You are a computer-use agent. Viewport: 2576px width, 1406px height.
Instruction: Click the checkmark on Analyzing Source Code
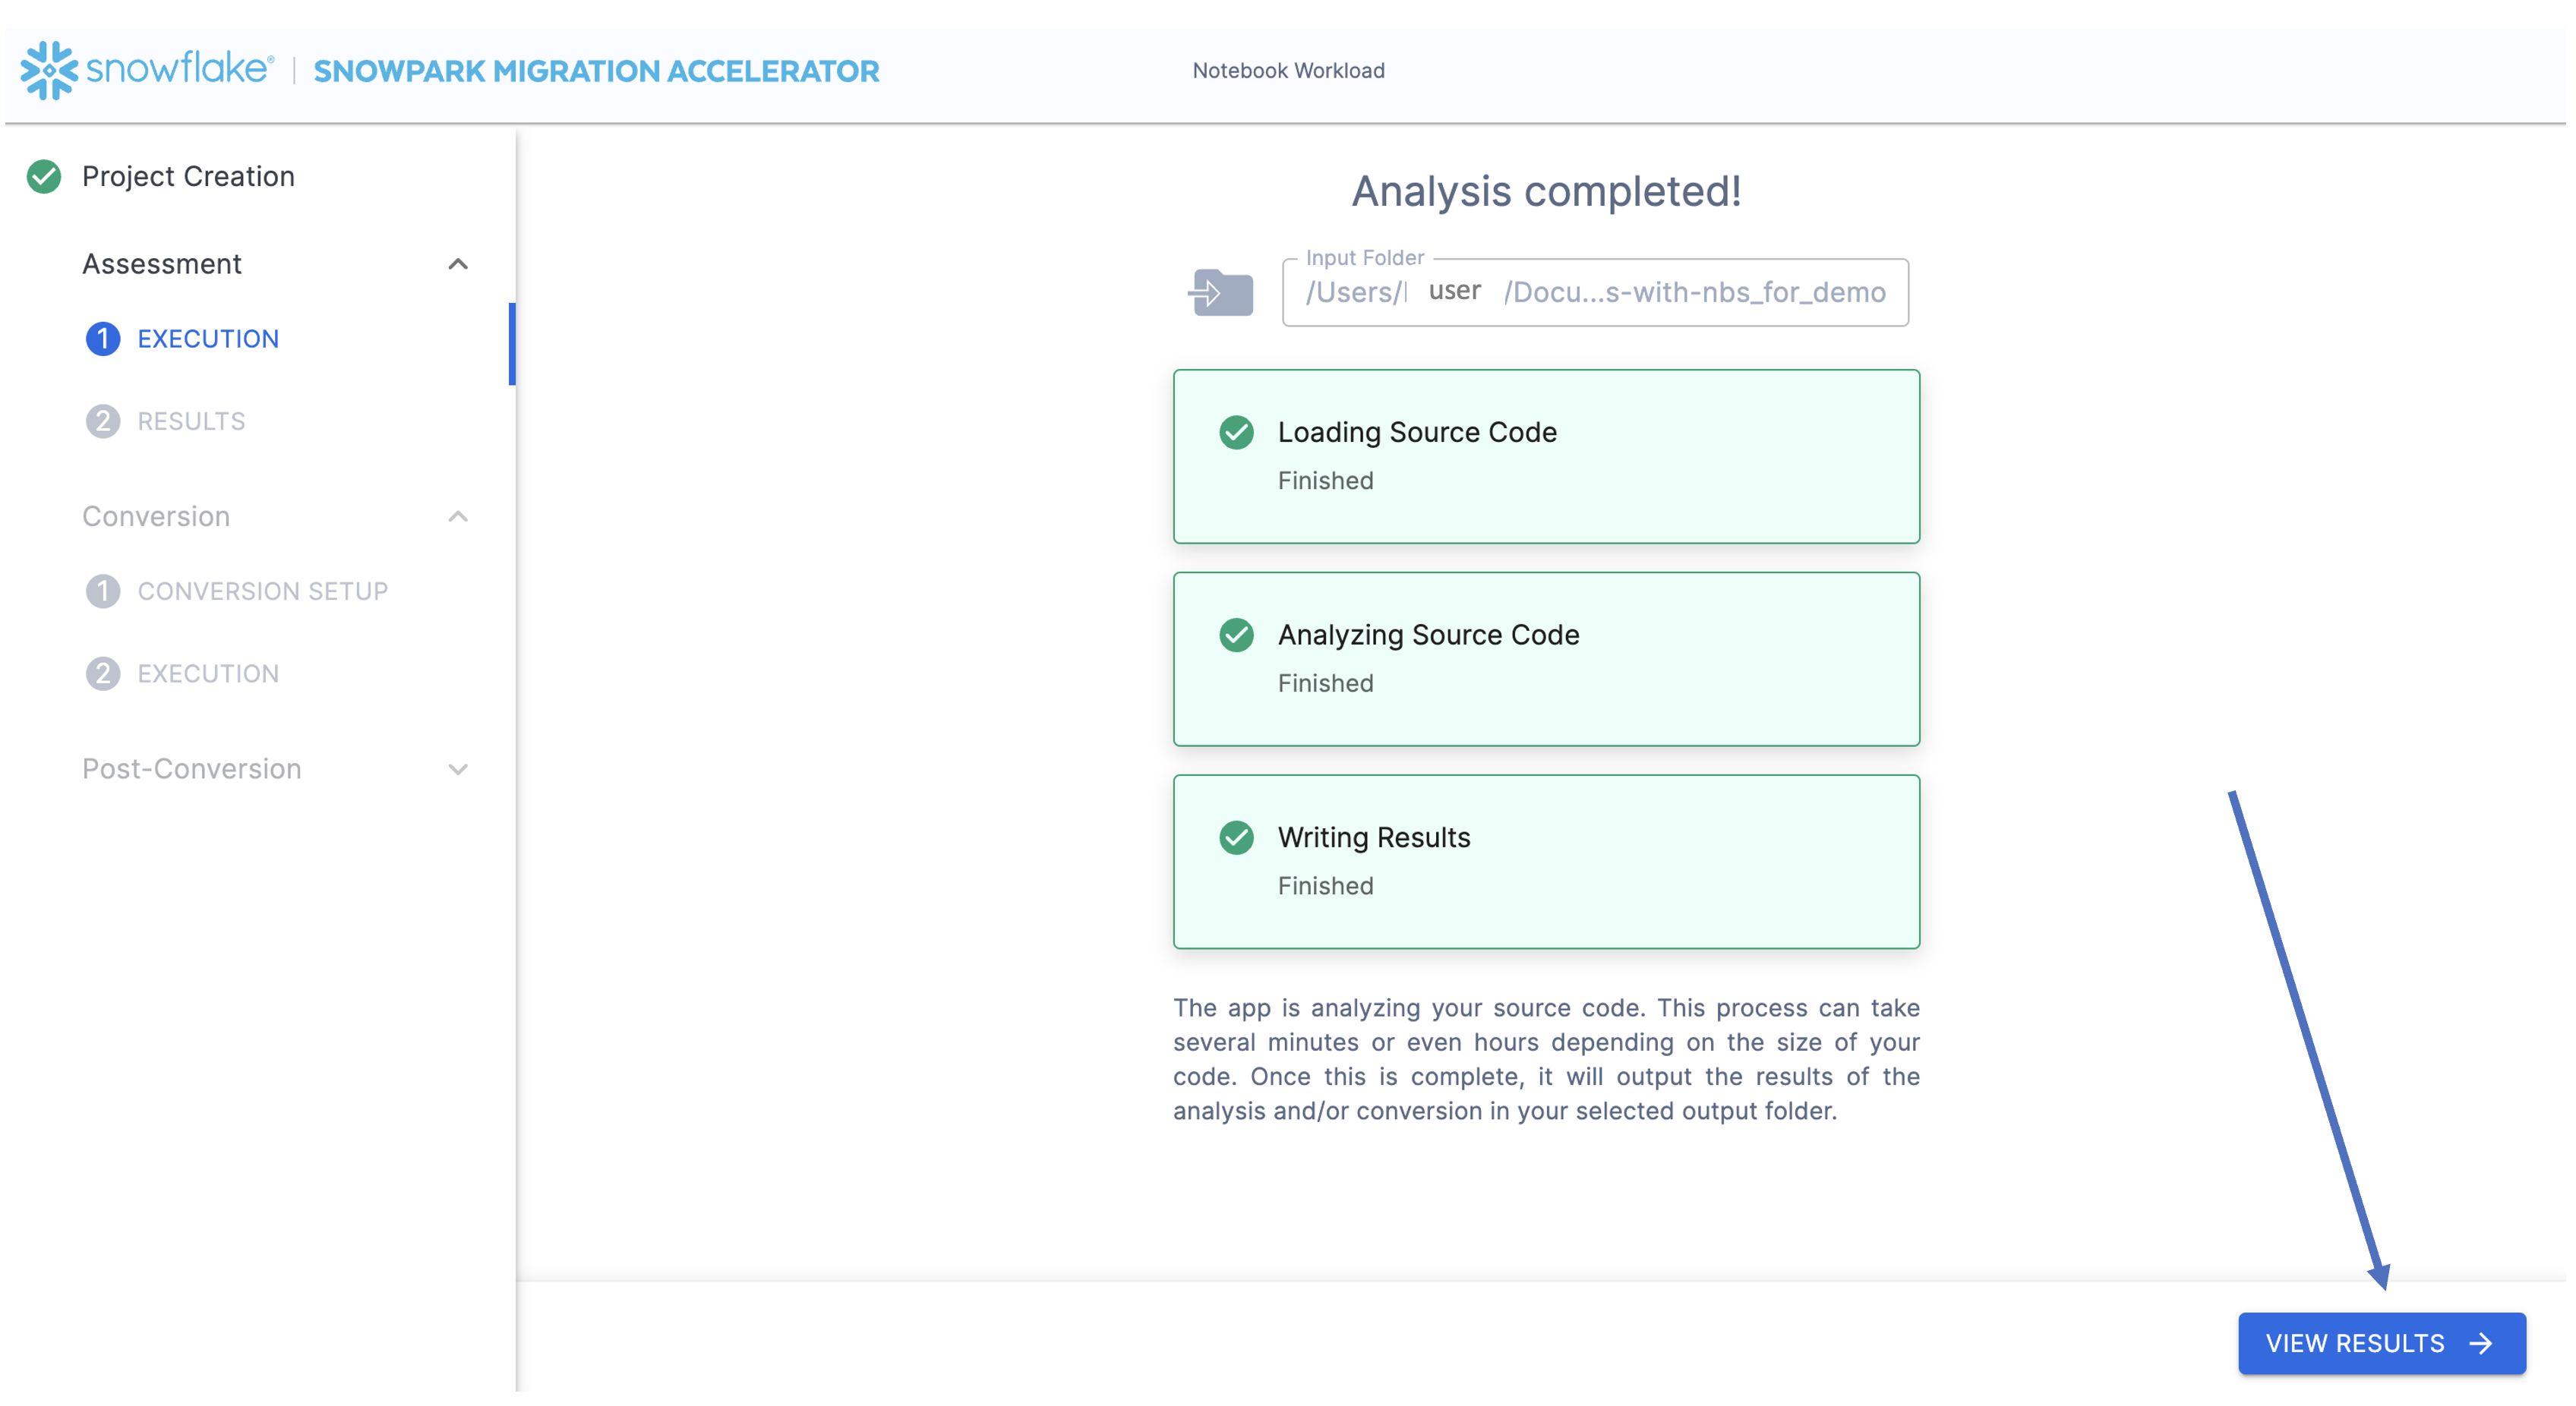click(x=1237, y=635)
